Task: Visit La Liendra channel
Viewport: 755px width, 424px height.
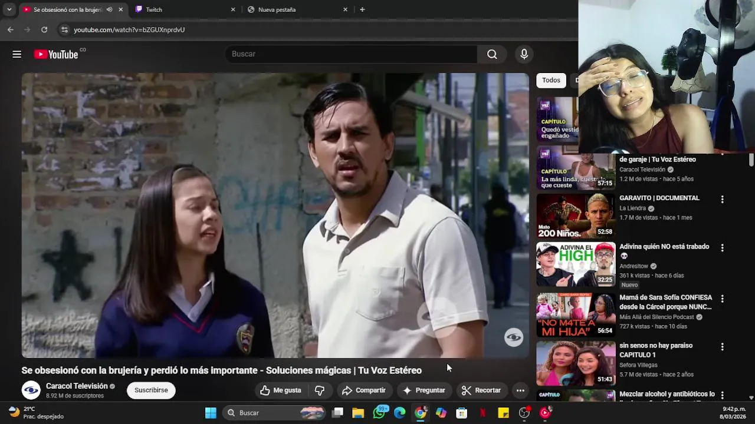Action: (633, 208)
